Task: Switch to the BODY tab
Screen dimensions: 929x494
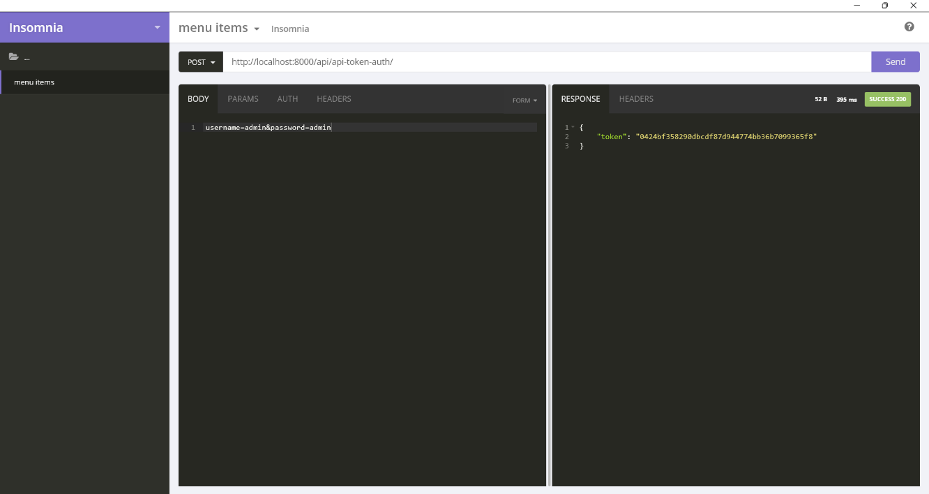Action: point(198,99)
